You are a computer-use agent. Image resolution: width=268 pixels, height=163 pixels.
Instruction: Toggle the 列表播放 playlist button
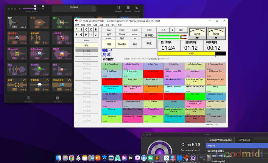122,44
